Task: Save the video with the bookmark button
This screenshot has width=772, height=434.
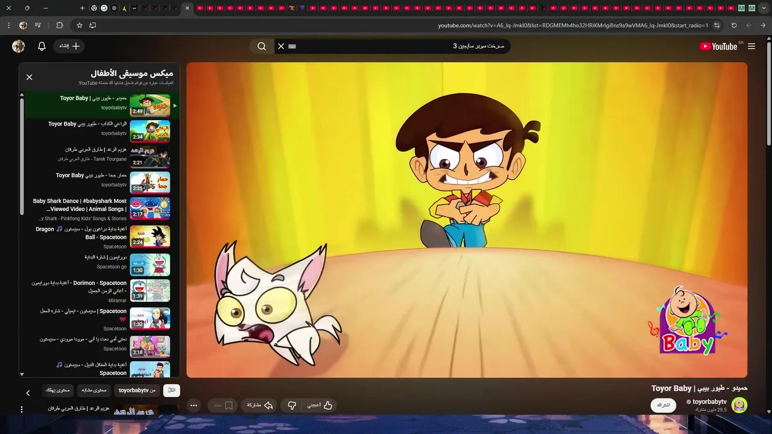Action: pos(224,406)
